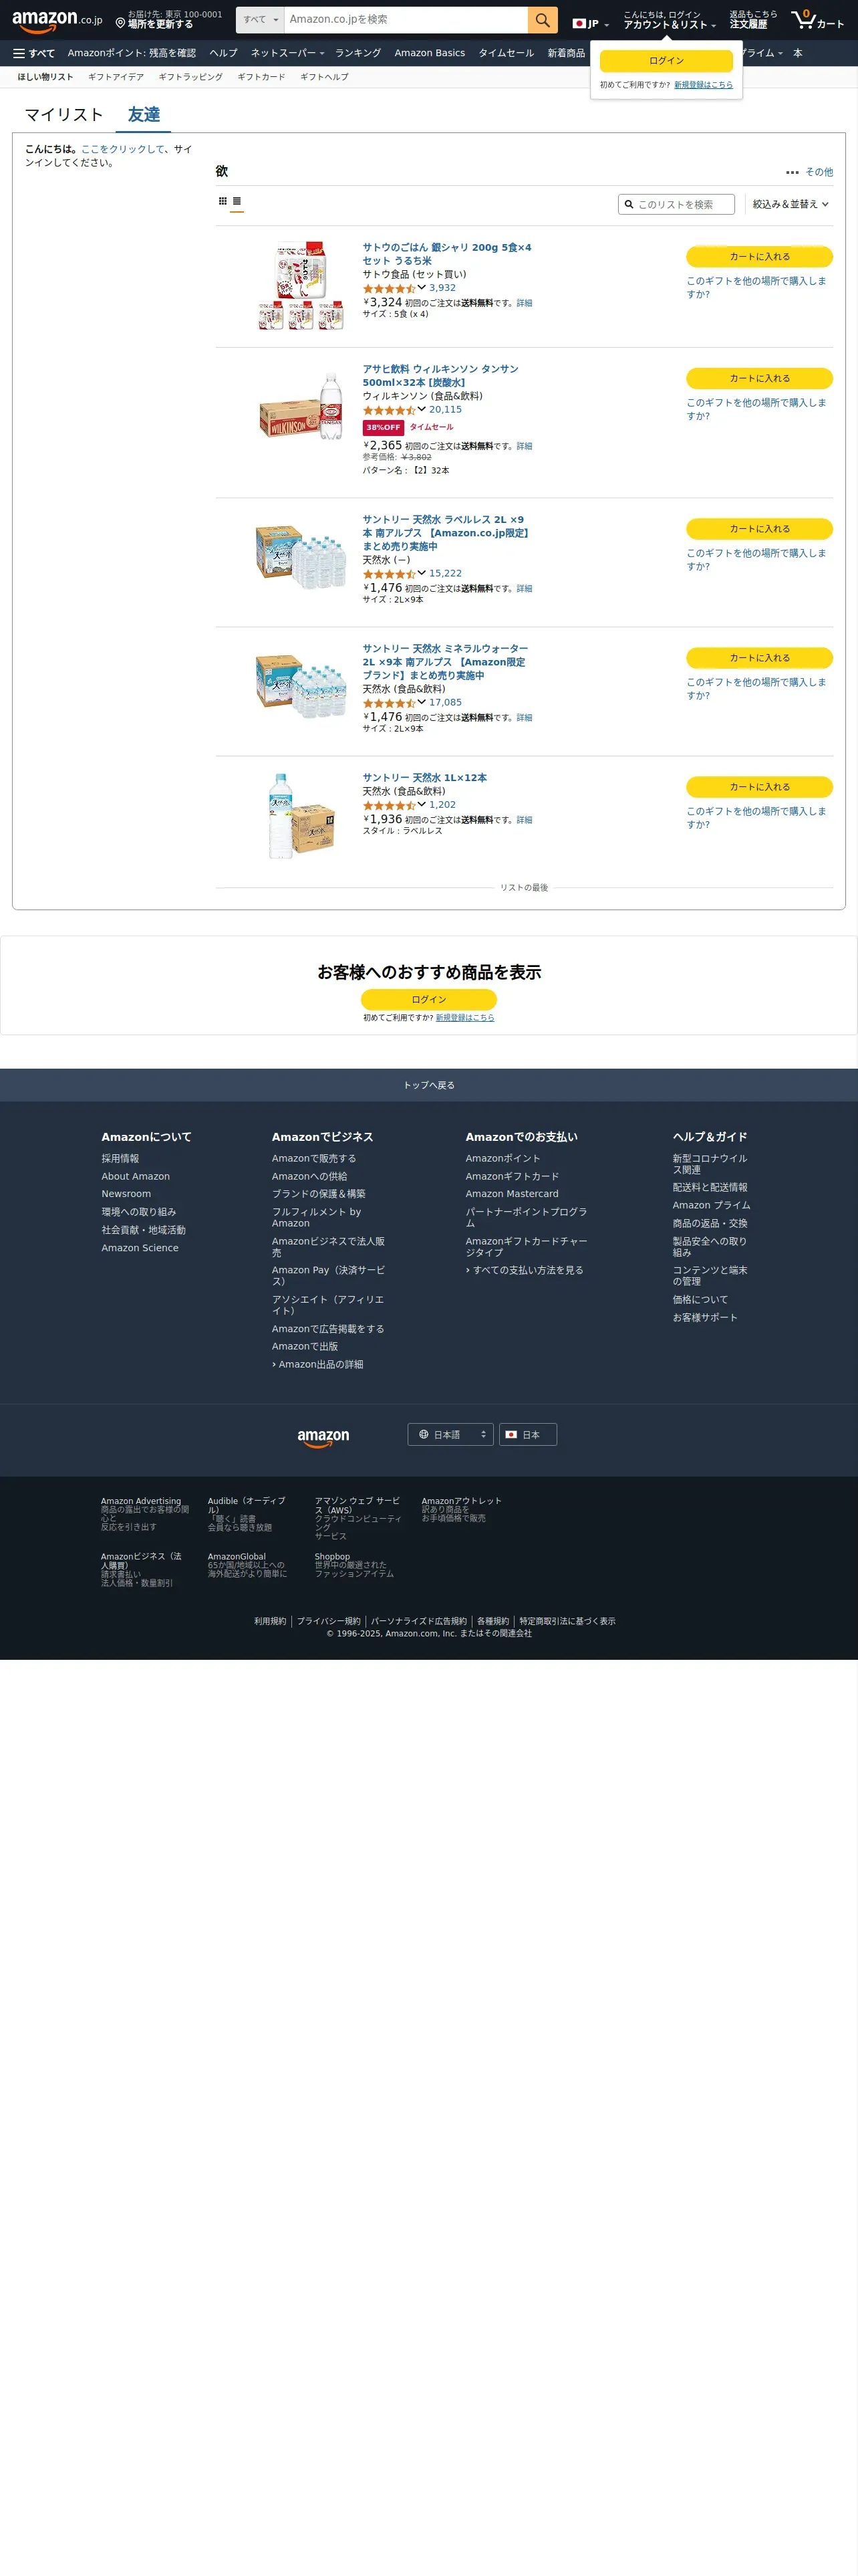Click the このリストを検索 search box
Screen dimensions: 858x2576
tap(676, 204)
